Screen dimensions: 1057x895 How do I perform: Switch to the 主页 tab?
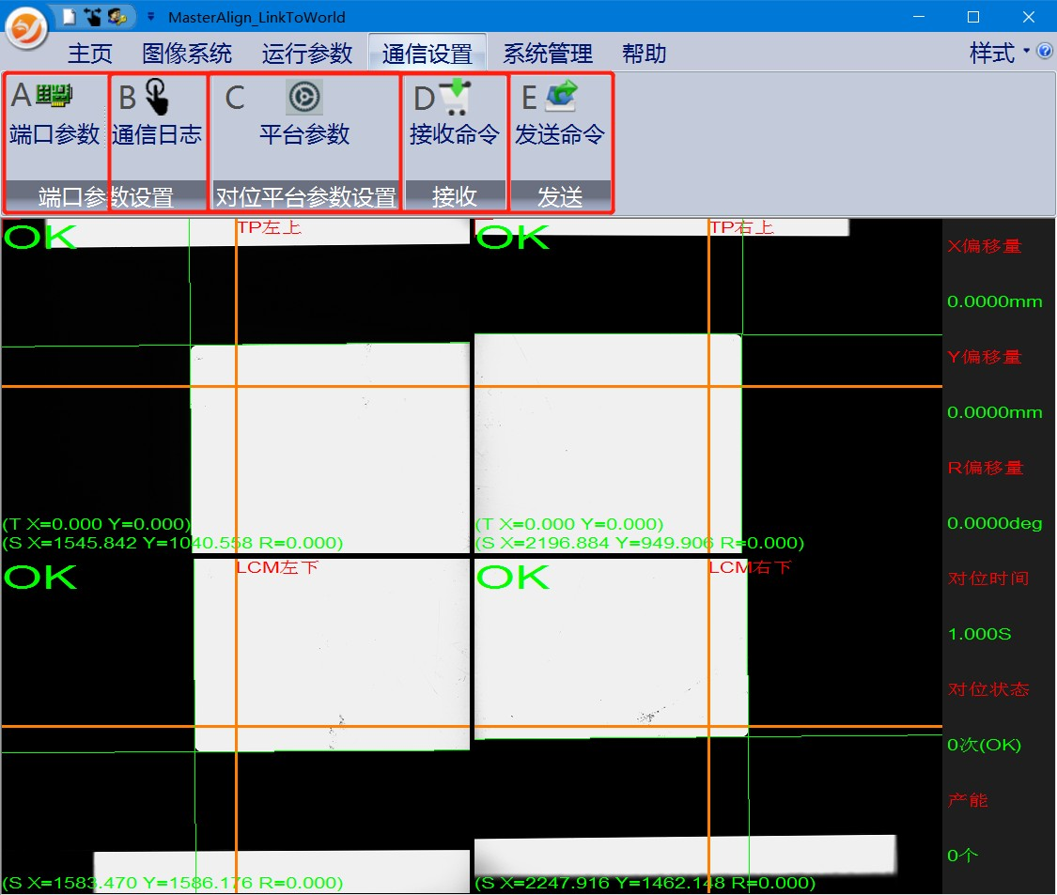tap(90, 54)
